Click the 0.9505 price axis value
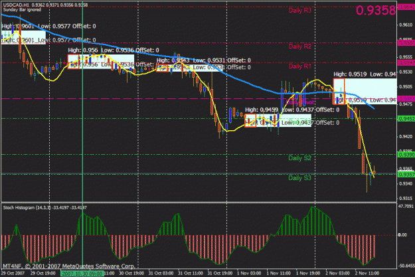Image resolution: width=415 pixels, height=277 pixels. pos(406,86)
